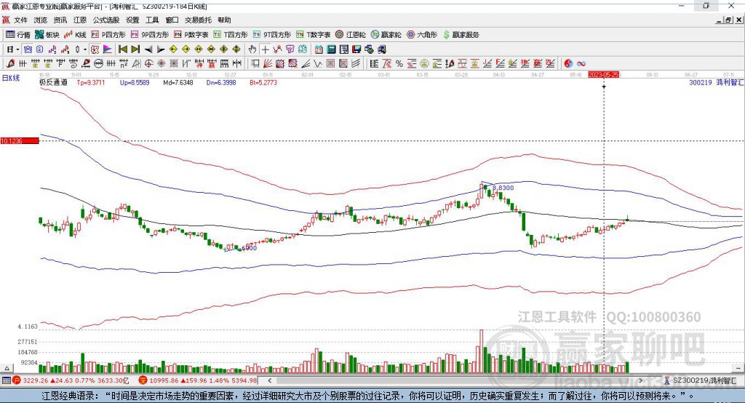The image size is (745, 403).
Task: Select the Gann fan lines tool
Action: tap(267, 64)
